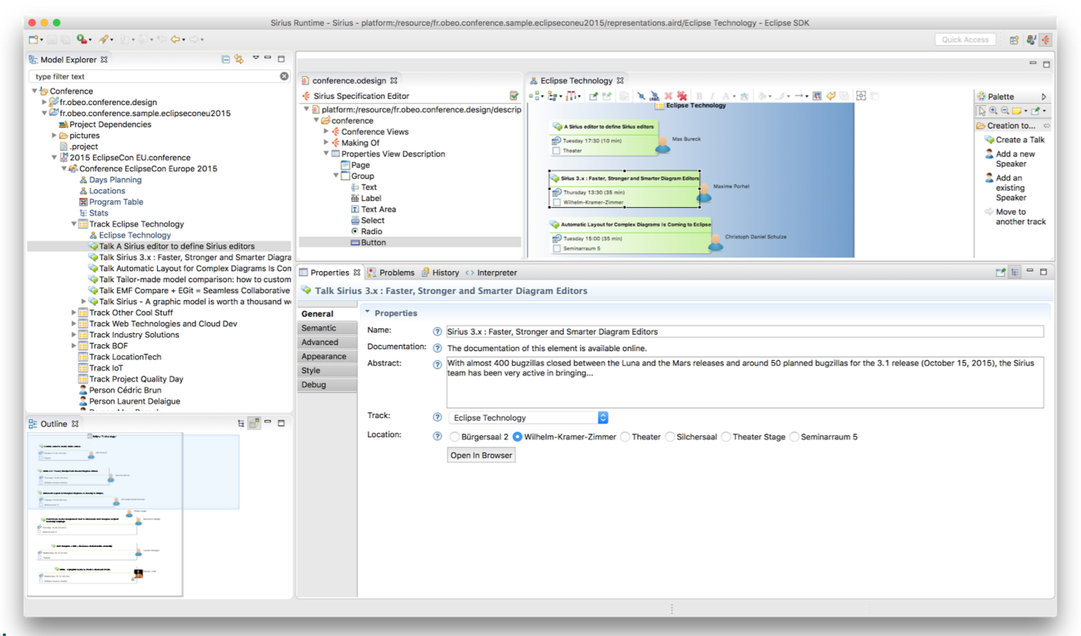Click the Open Perspective icon near Quick Access
Image resolution: width=1081 pixels, height=636 pixels.
[1014, 40]
